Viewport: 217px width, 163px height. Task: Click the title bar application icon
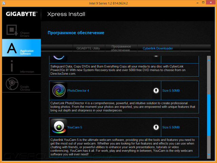4,3
